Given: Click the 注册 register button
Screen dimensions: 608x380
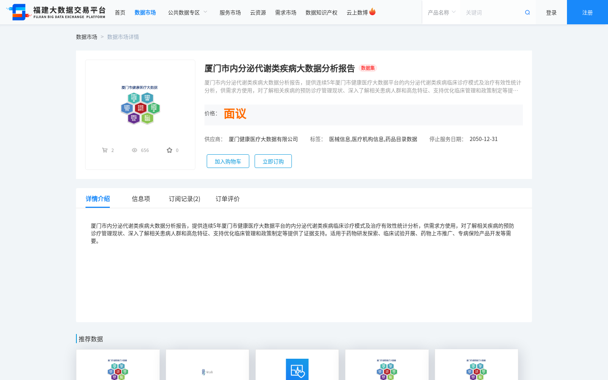Looking at the screenshot, I should 587,12.
